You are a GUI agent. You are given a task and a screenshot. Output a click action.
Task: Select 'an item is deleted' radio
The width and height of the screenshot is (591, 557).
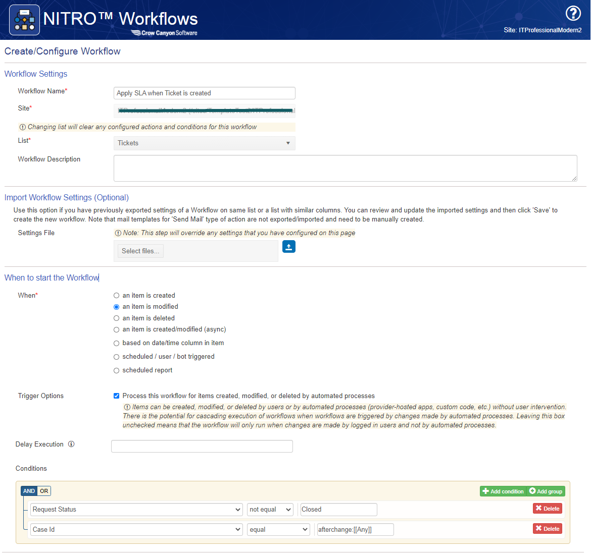click(x=117, y=318)
